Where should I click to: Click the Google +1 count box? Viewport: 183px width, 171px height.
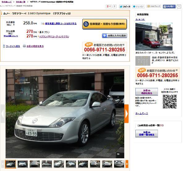pyautogui.click(x=115, y=7)
